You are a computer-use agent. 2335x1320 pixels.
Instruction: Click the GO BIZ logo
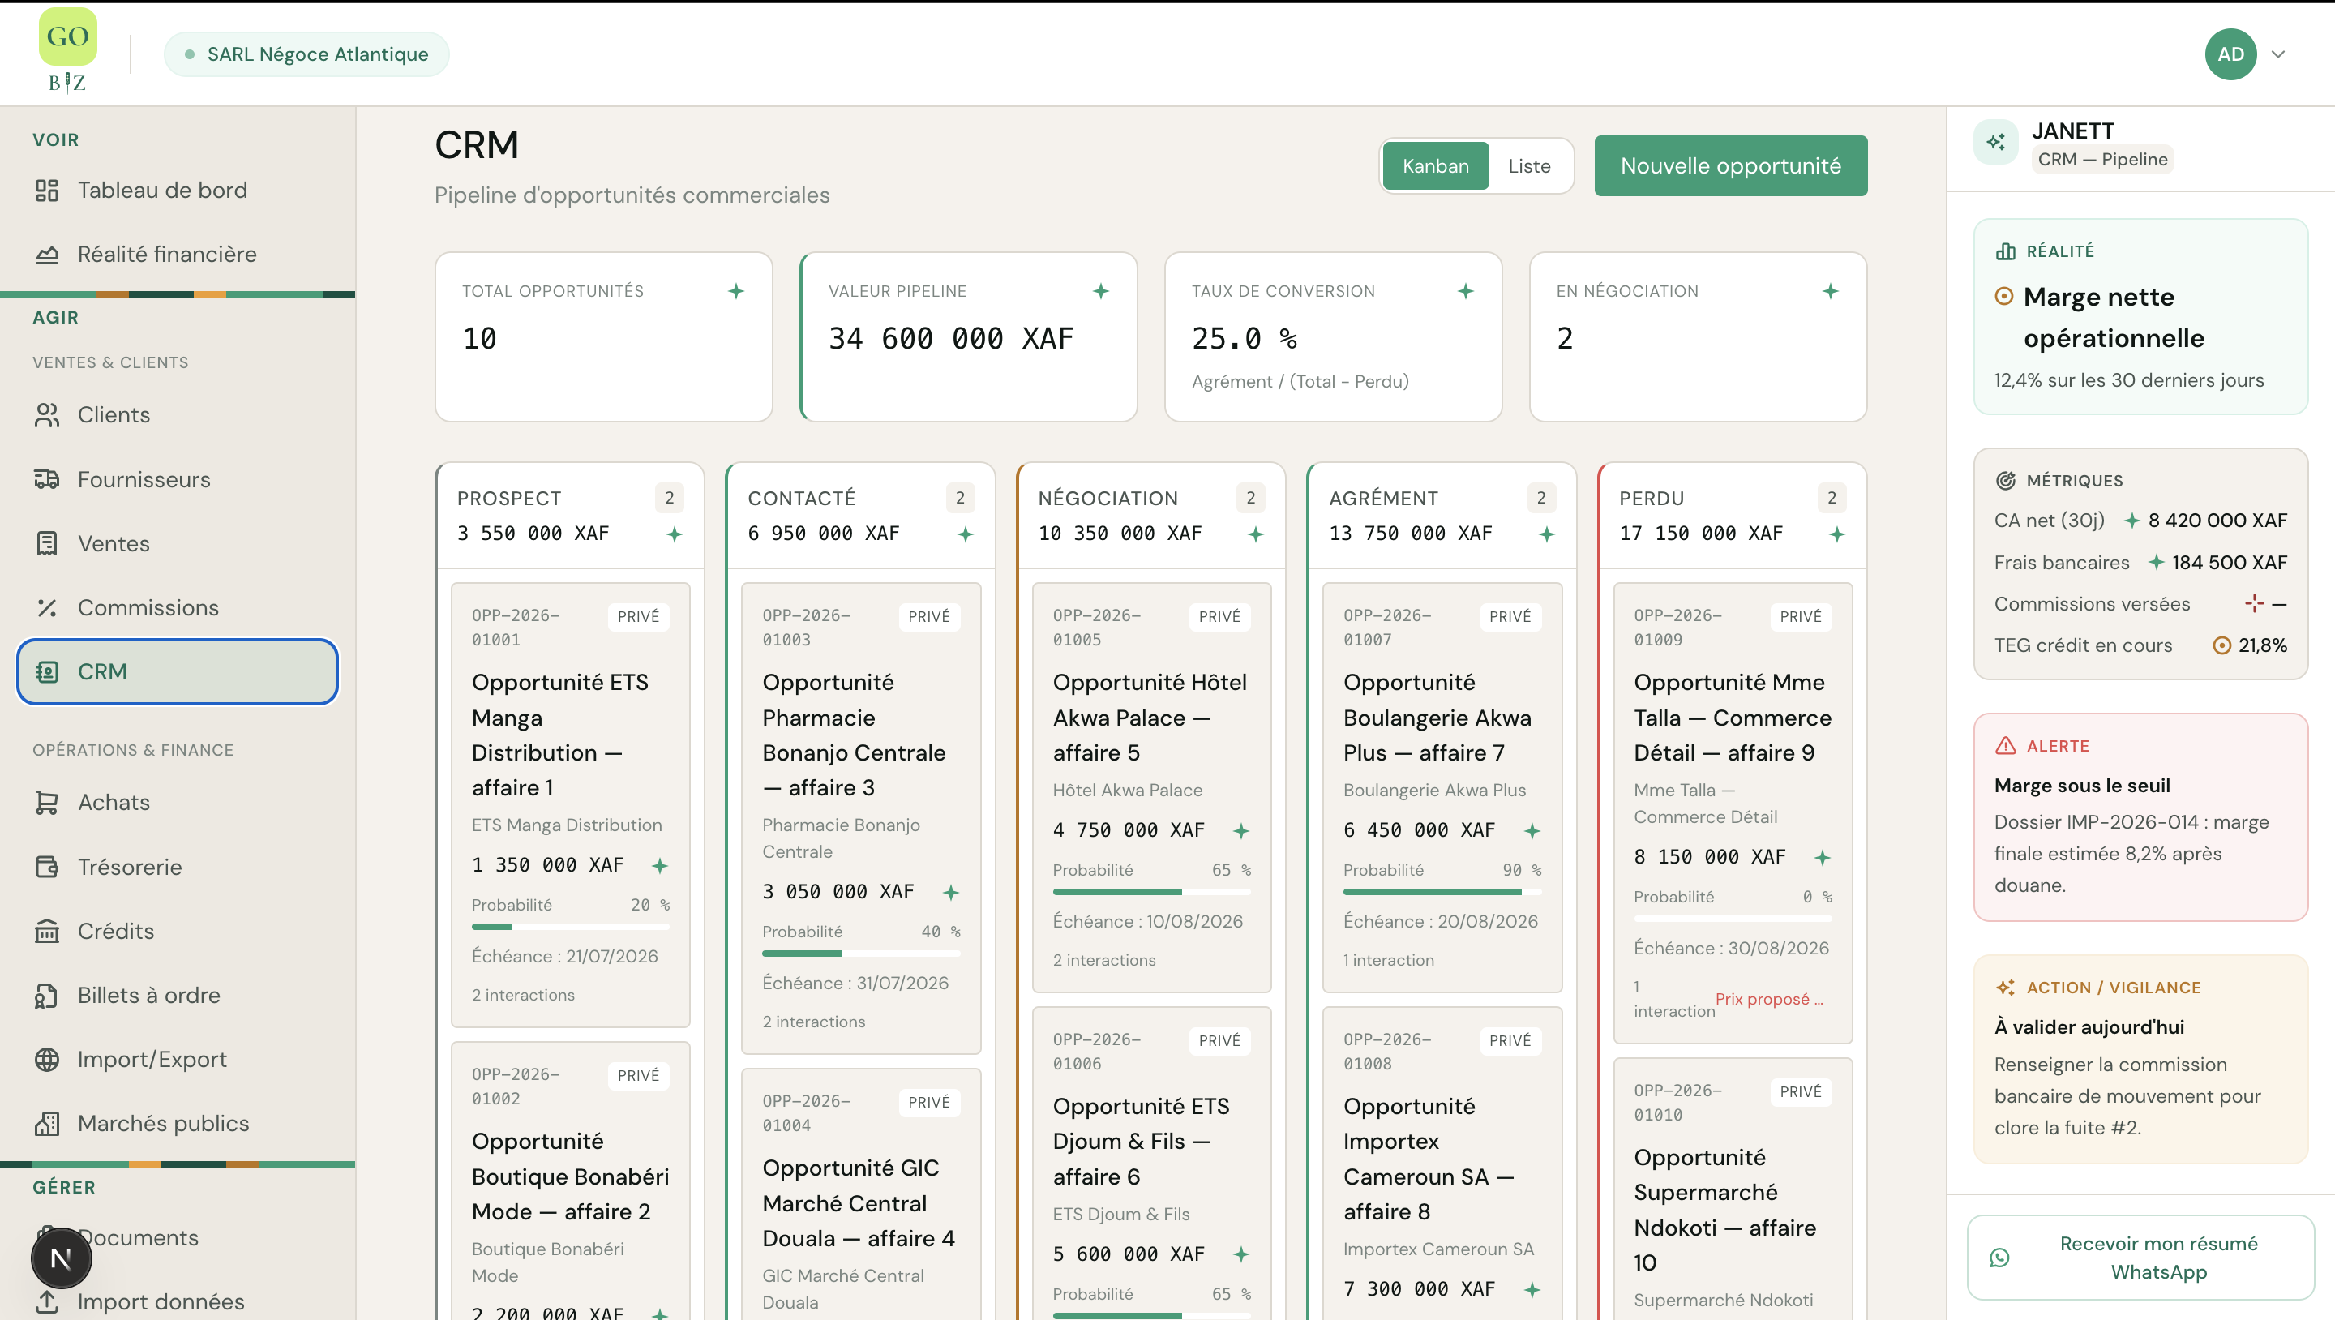(68, 52)
